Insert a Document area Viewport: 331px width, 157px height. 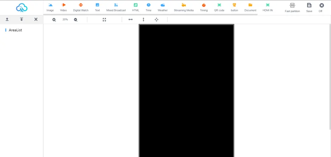point(250,7)
